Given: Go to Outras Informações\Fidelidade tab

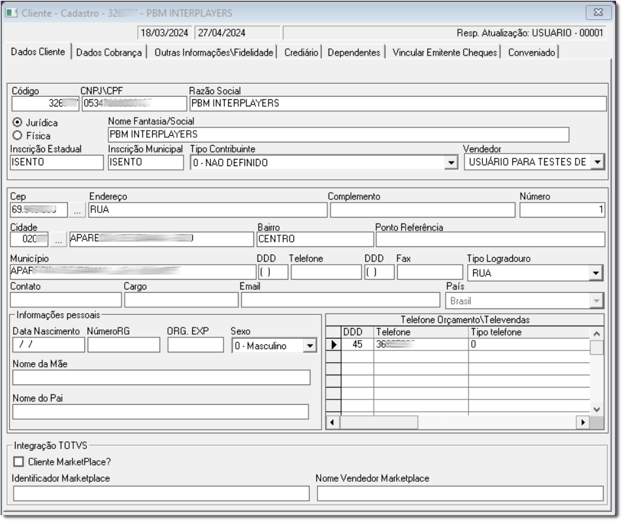Looking at the screenshot, I should click(214, 52).
